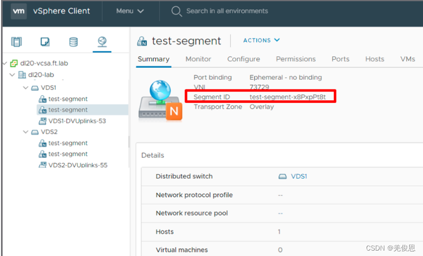The height and width of the screenshot is (256, 423).
Task: Open the Hosts and Clusters inventory icon
Action: point(16,42)
